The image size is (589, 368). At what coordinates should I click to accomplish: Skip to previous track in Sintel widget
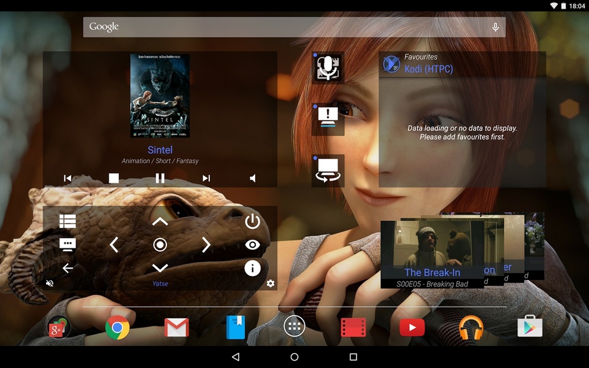tap(67, 178)
